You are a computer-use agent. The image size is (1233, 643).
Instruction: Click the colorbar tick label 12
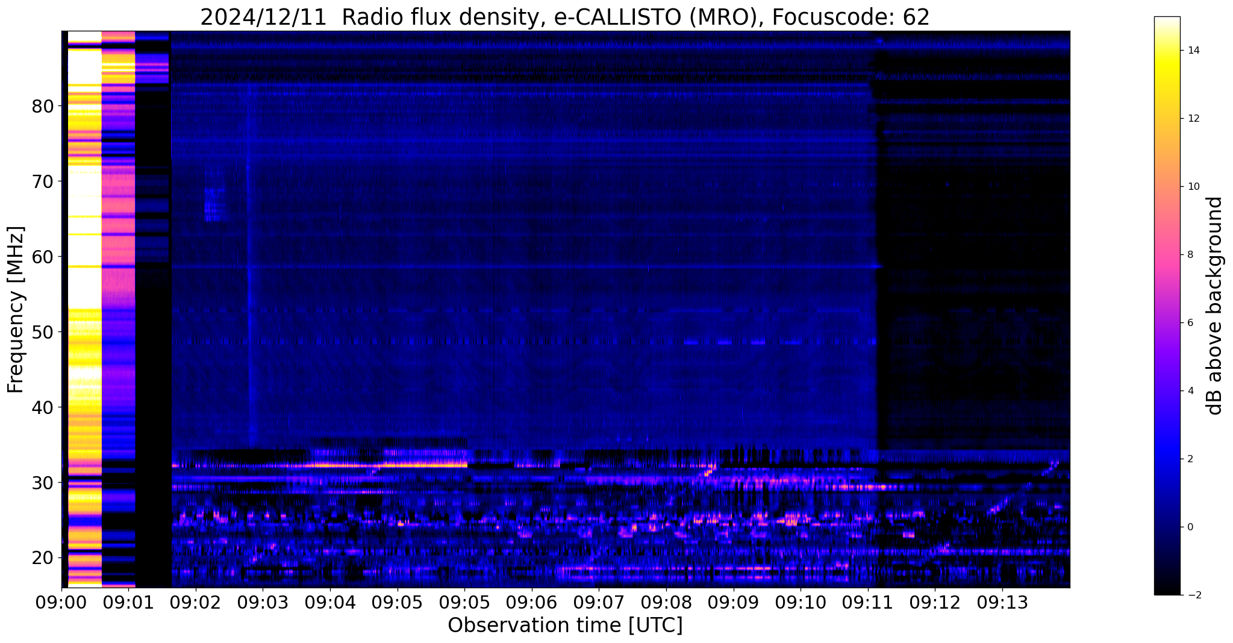pyautogui.click(x=1193, y=119)
